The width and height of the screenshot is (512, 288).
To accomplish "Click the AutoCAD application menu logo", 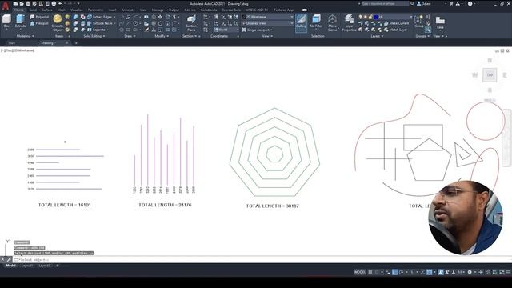I will tap(6, 6).
